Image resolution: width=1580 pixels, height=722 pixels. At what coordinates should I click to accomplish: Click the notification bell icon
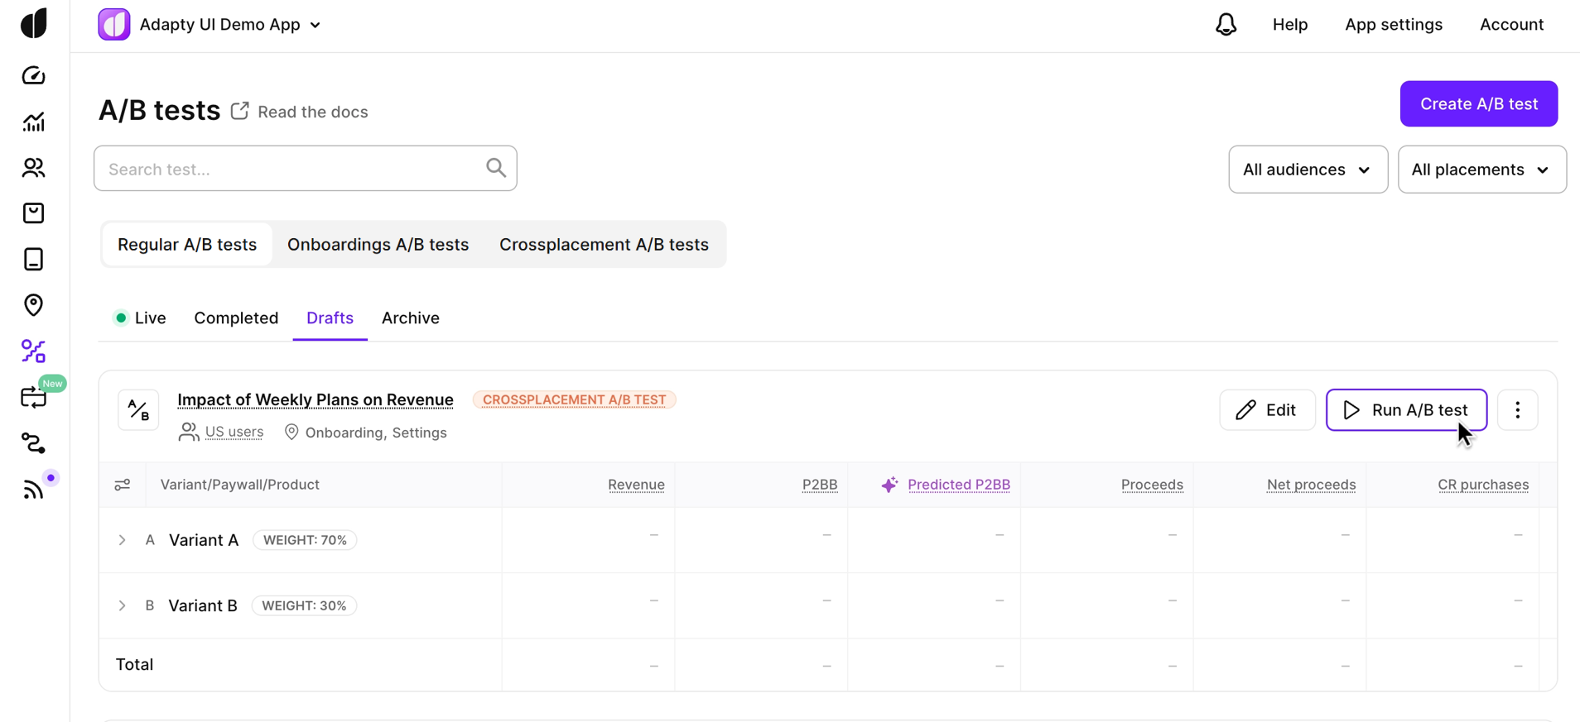click(1226, 25)
